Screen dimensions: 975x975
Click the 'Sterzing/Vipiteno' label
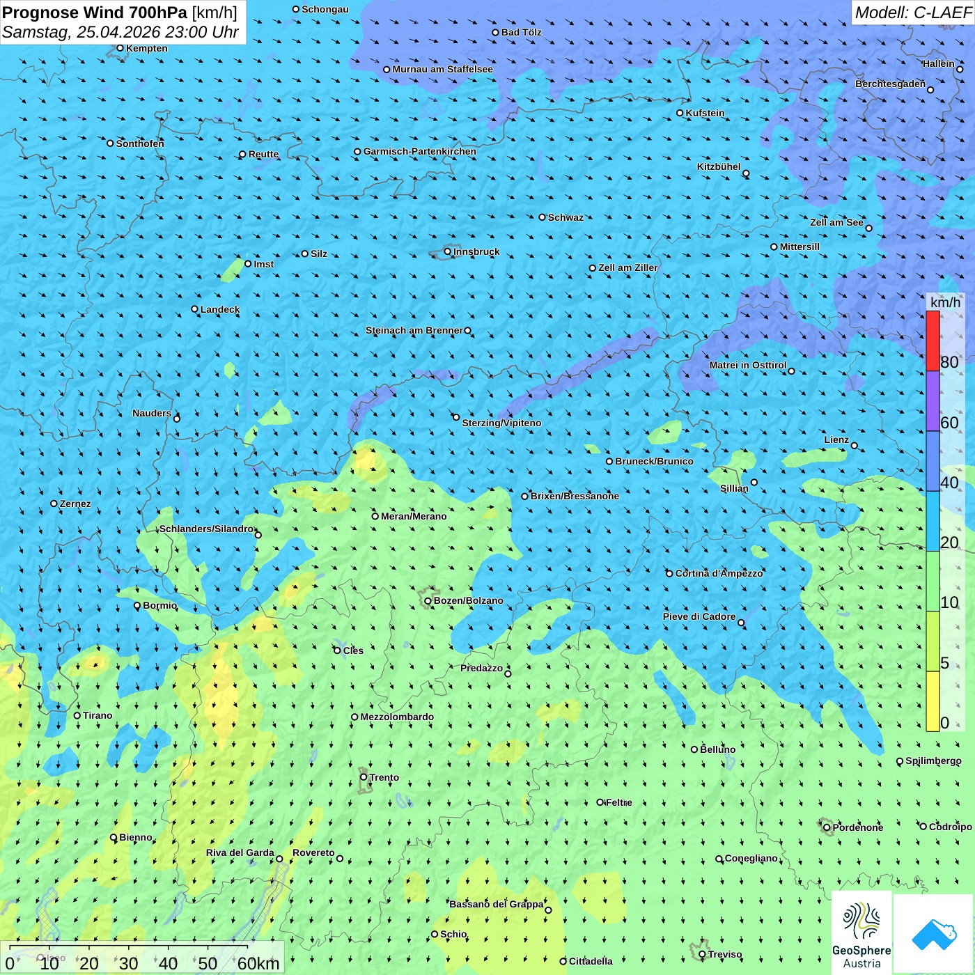502,423
